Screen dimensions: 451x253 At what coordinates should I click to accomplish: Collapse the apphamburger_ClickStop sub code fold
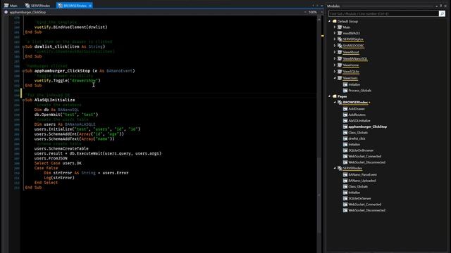point(23,71)
